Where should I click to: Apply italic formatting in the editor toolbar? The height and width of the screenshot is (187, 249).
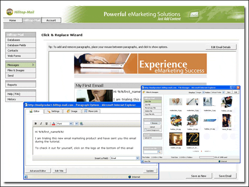pyautogui.click(x=41, y=123)
